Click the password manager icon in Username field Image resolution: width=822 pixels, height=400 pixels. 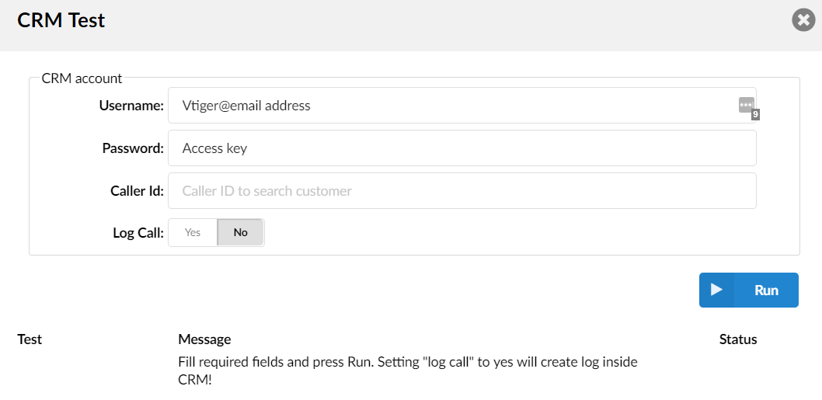pyautogui.click(x=746, y=104)
